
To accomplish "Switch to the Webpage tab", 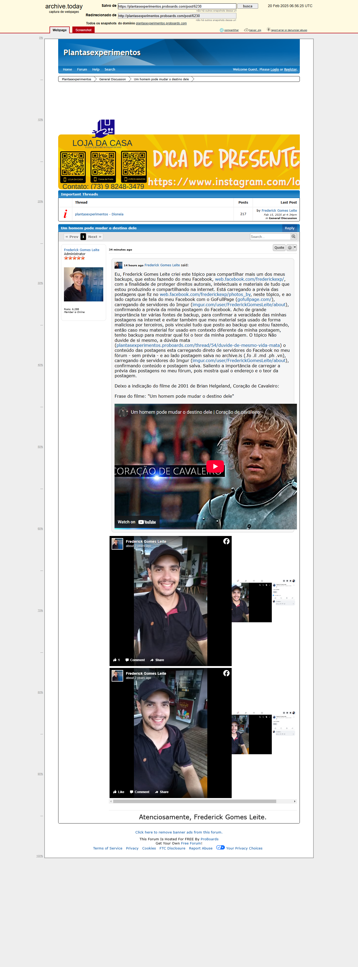I will (x=59, y=30).
